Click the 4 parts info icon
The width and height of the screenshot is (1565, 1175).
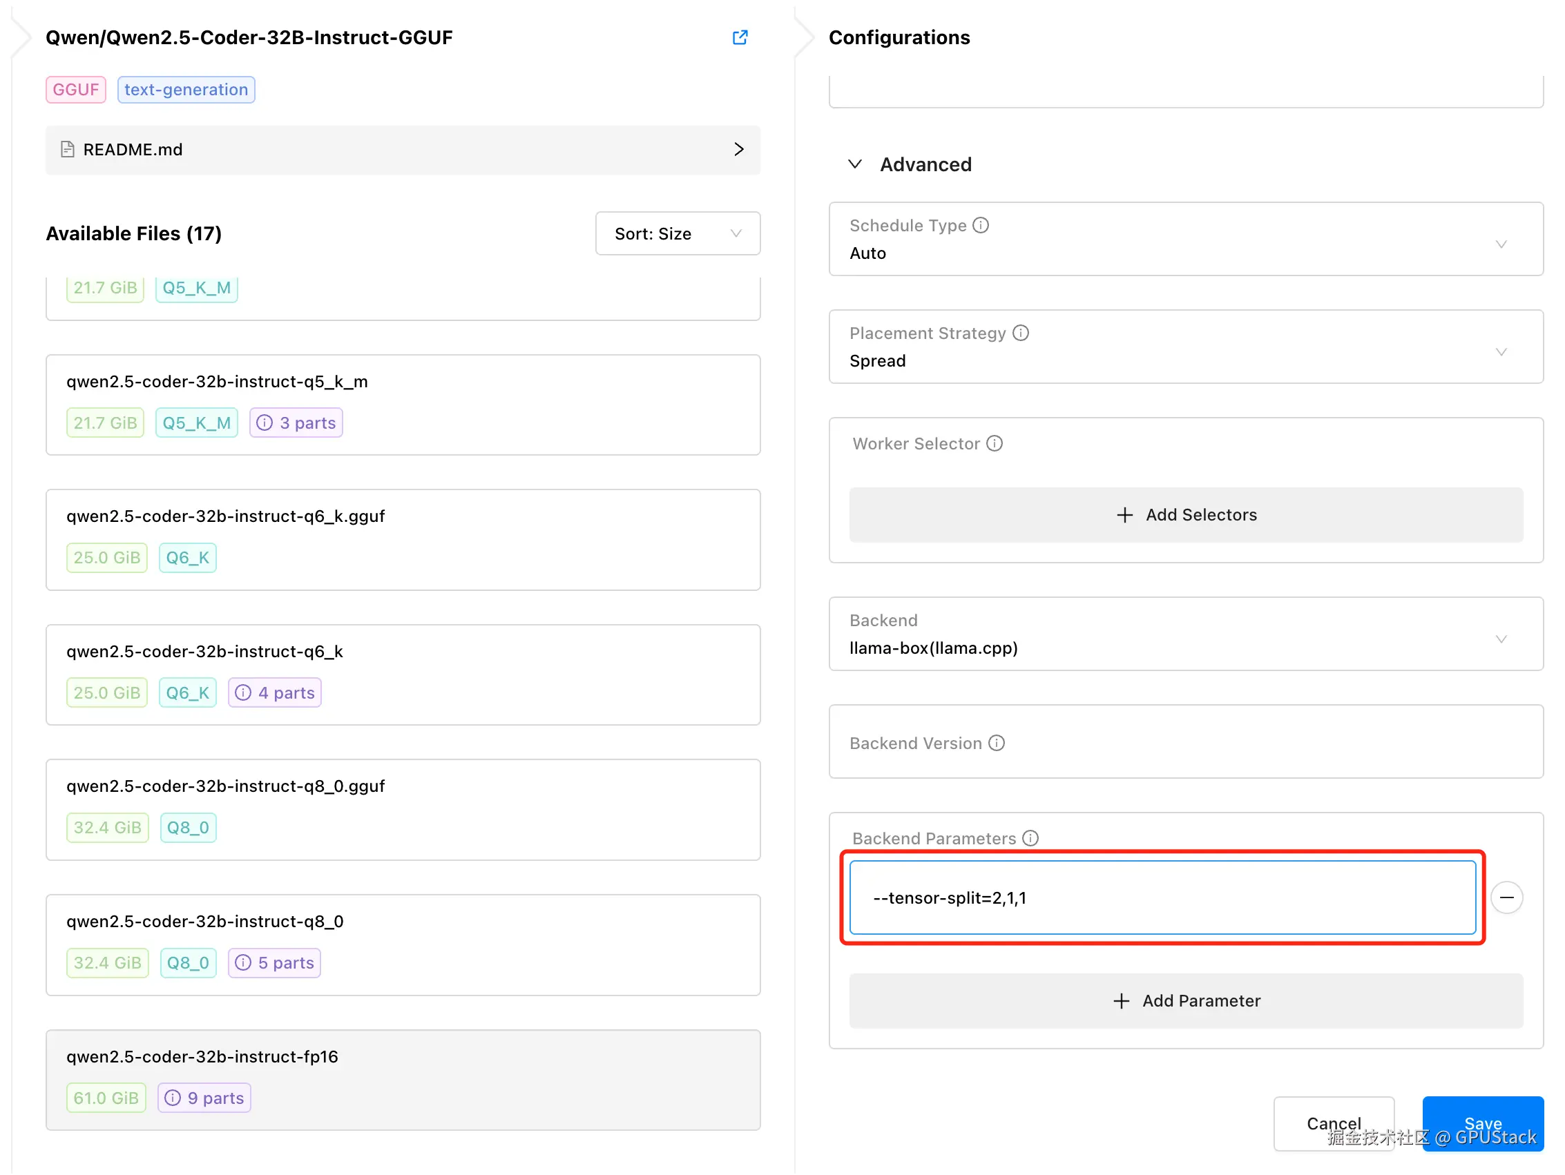pos(242,692)
